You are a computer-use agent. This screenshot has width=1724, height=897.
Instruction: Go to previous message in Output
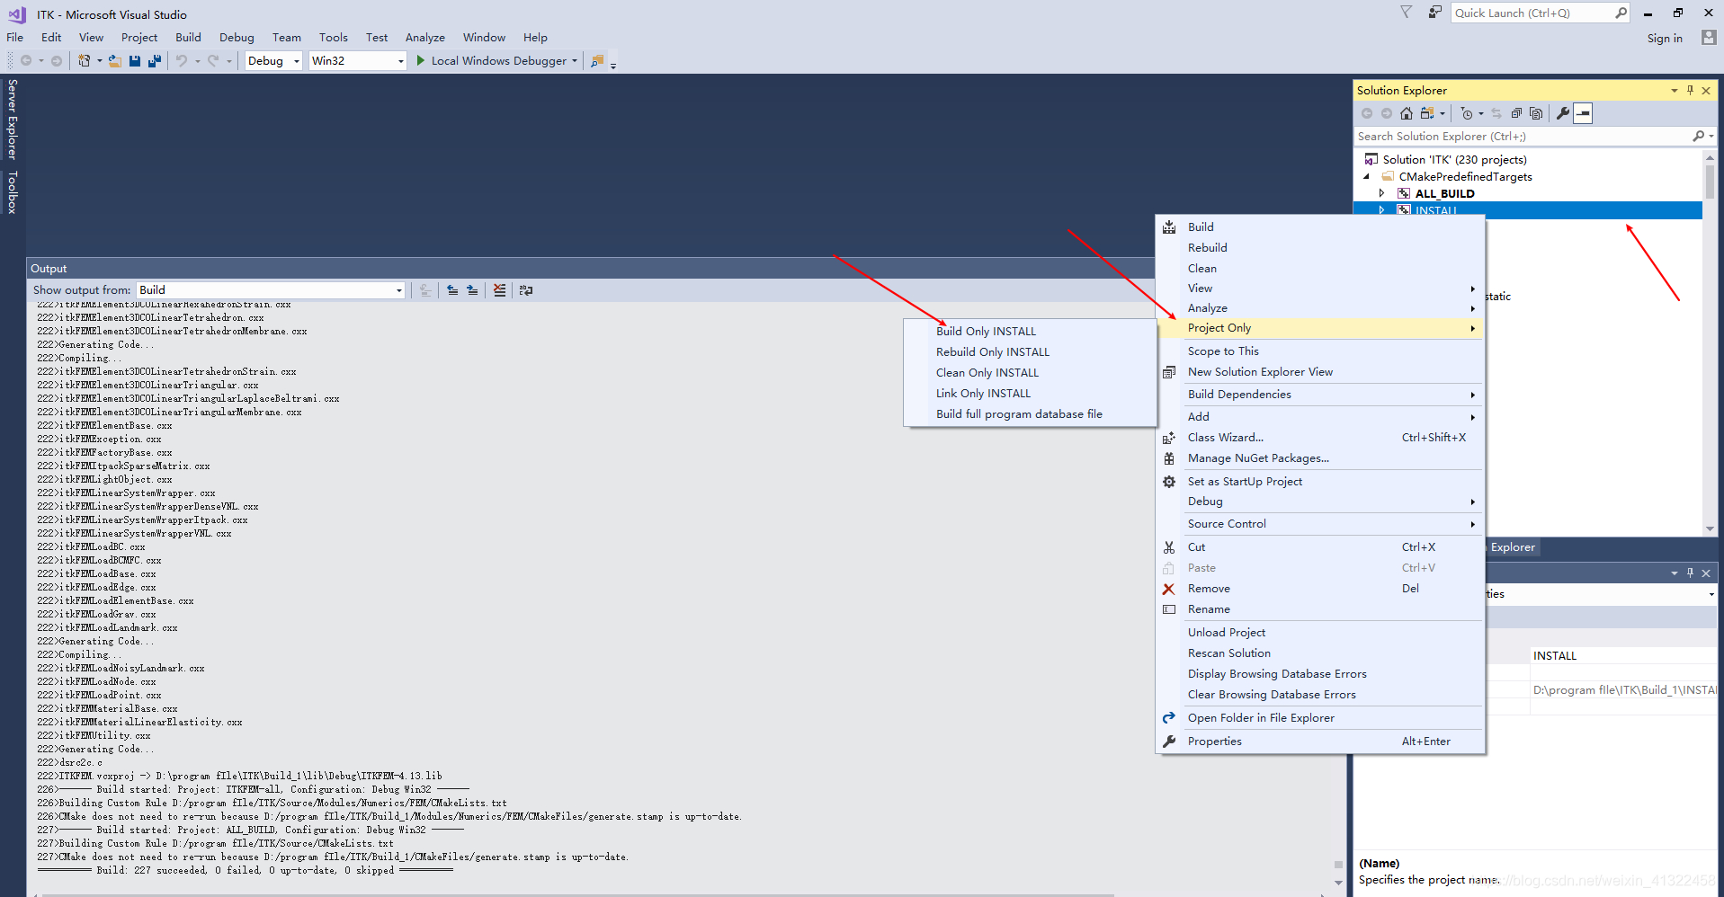pyautogui.click(x=452, y=290)
